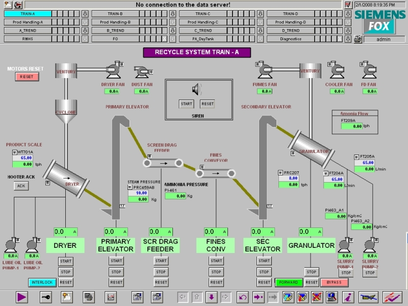Viewport: 408px width, 306px height.
Task: Open the purple information 'i' icon
Action: tap(348, 297)
